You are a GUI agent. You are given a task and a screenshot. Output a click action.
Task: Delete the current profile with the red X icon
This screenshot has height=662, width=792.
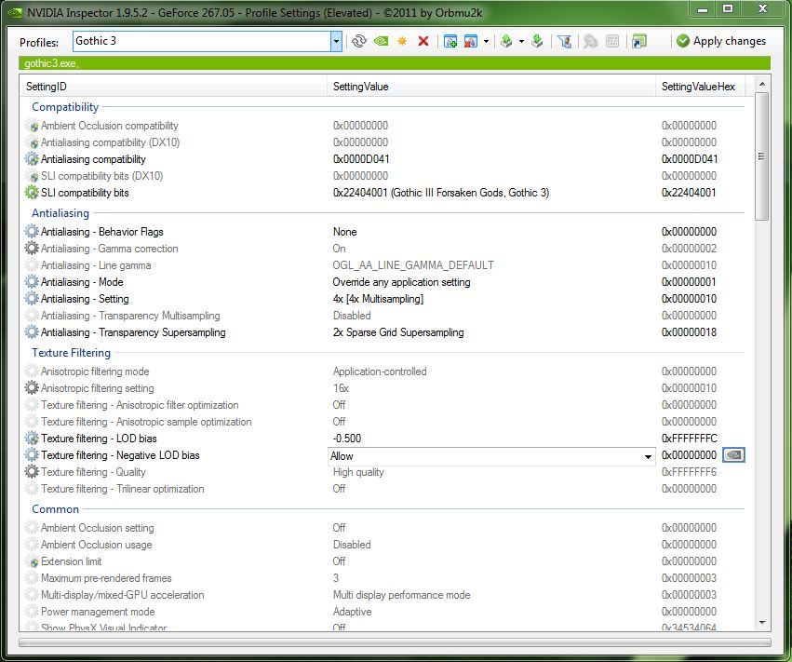[423, 41]
